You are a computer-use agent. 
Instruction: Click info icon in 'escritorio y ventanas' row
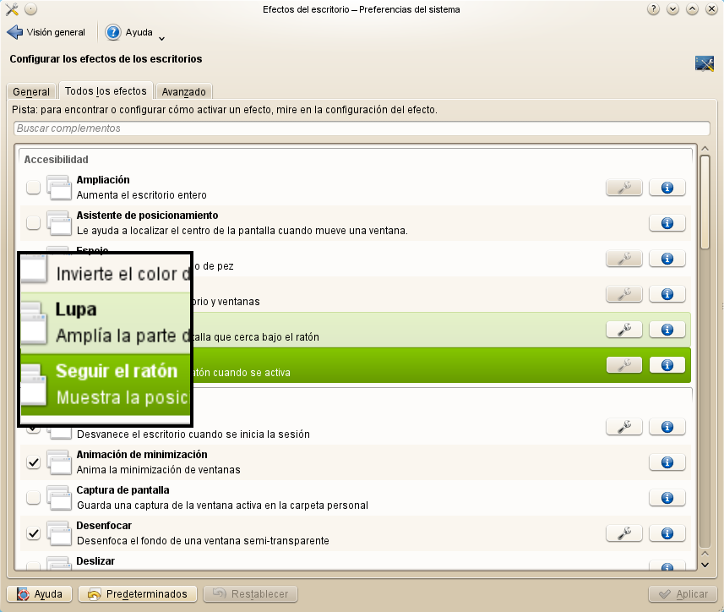click(x=667, y=294)
